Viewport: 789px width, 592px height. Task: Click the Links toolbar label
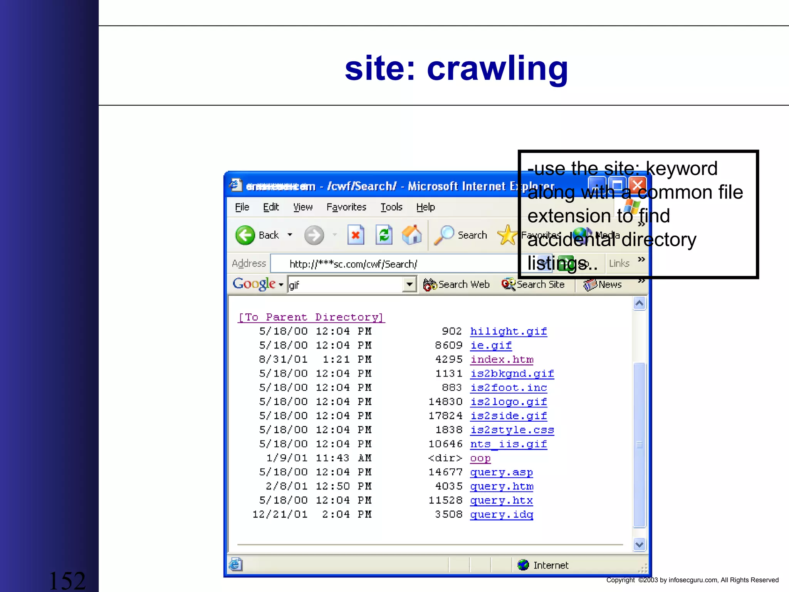click(619, 264)
